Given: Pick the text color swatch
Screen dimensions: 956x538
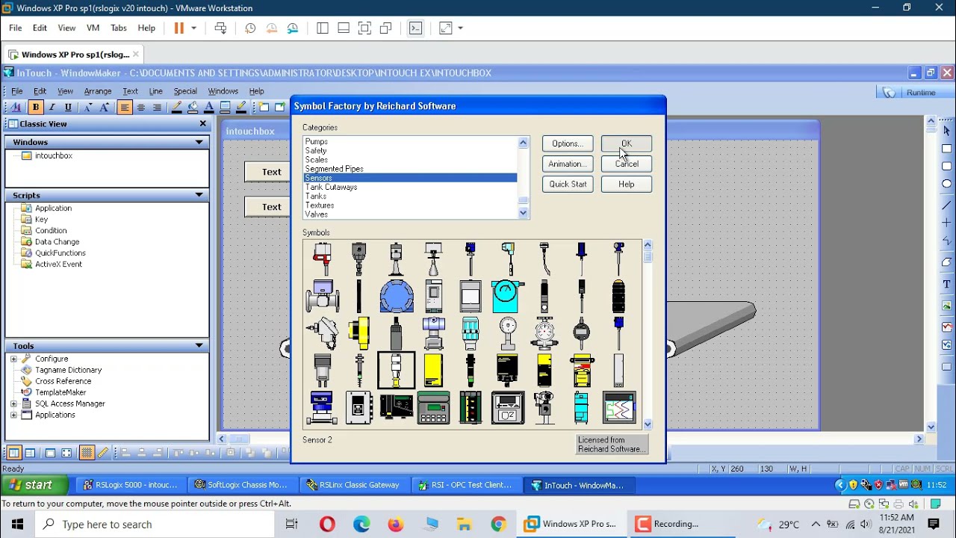Looking at the screenshot, I should pos(209,108).
